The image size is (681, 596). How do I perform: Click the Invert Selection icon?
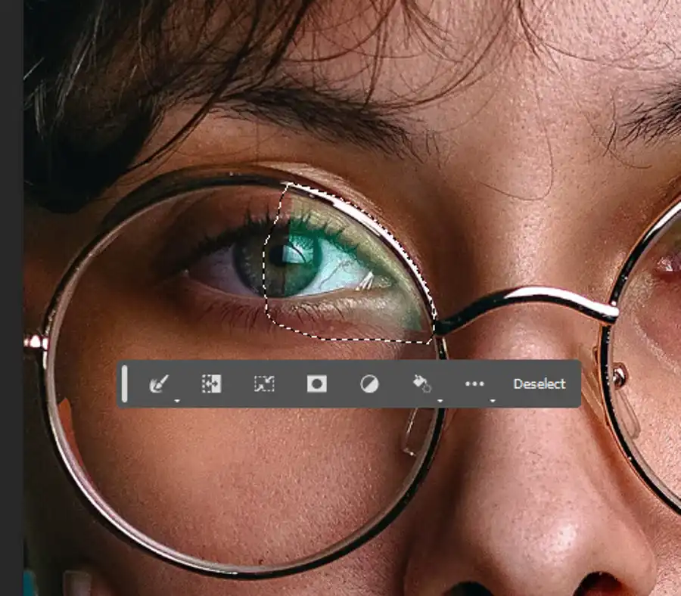click(212, 383)
